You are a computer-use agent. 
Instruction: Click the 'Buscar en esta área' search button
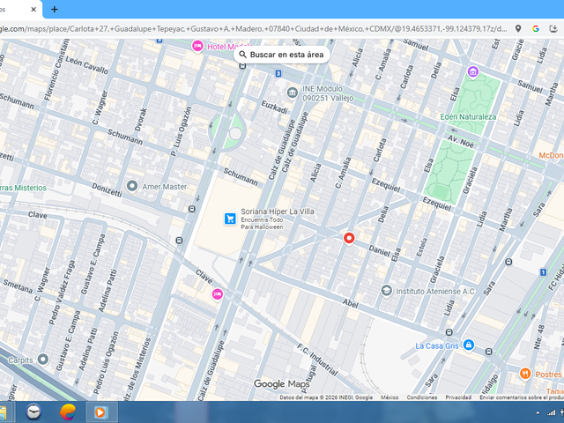[282, 55]
